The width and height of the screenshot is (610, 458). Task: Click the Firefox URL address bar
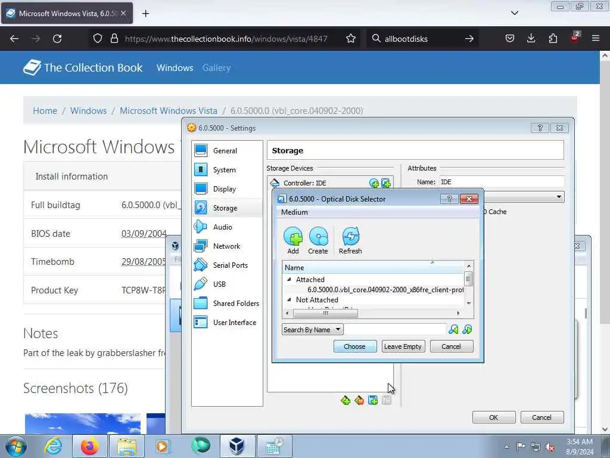[226, 39]
